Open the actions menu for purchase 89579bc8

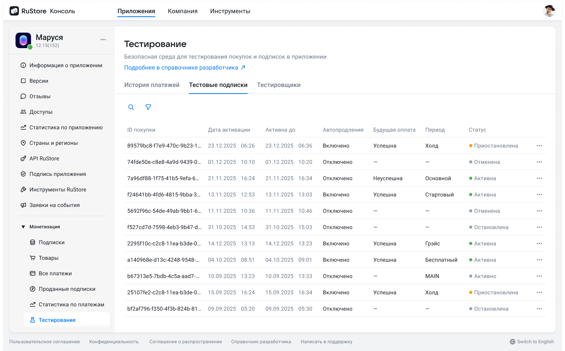tap(539, 146)
